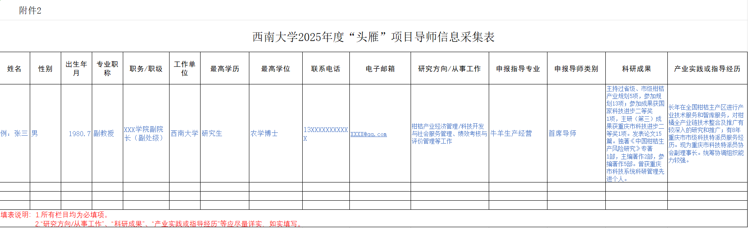Viewport: 748px width, 228px height.
Task: Click the 首席导师 cell
Action: [562, 134]
